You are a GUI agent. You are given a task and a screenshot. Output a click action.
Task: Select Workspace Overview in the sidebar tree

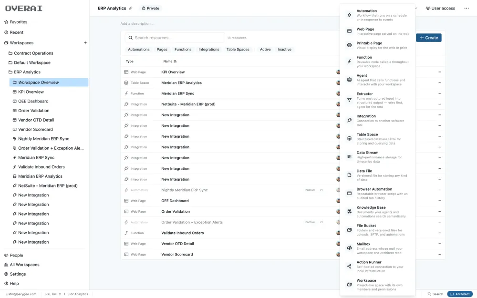49,82
